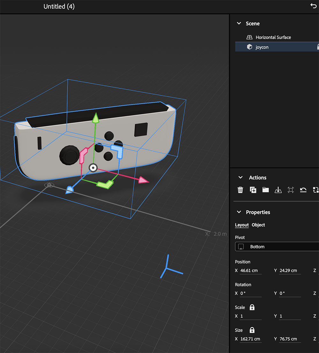Screen dimensions: 319x353
Task: Collapse the Scene section
Action: (x=239, y=23)
